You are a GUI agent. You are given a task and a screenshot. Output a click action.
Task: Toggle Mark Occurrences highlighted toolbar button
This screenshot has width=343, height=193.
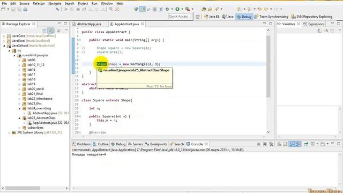(143, 9)
